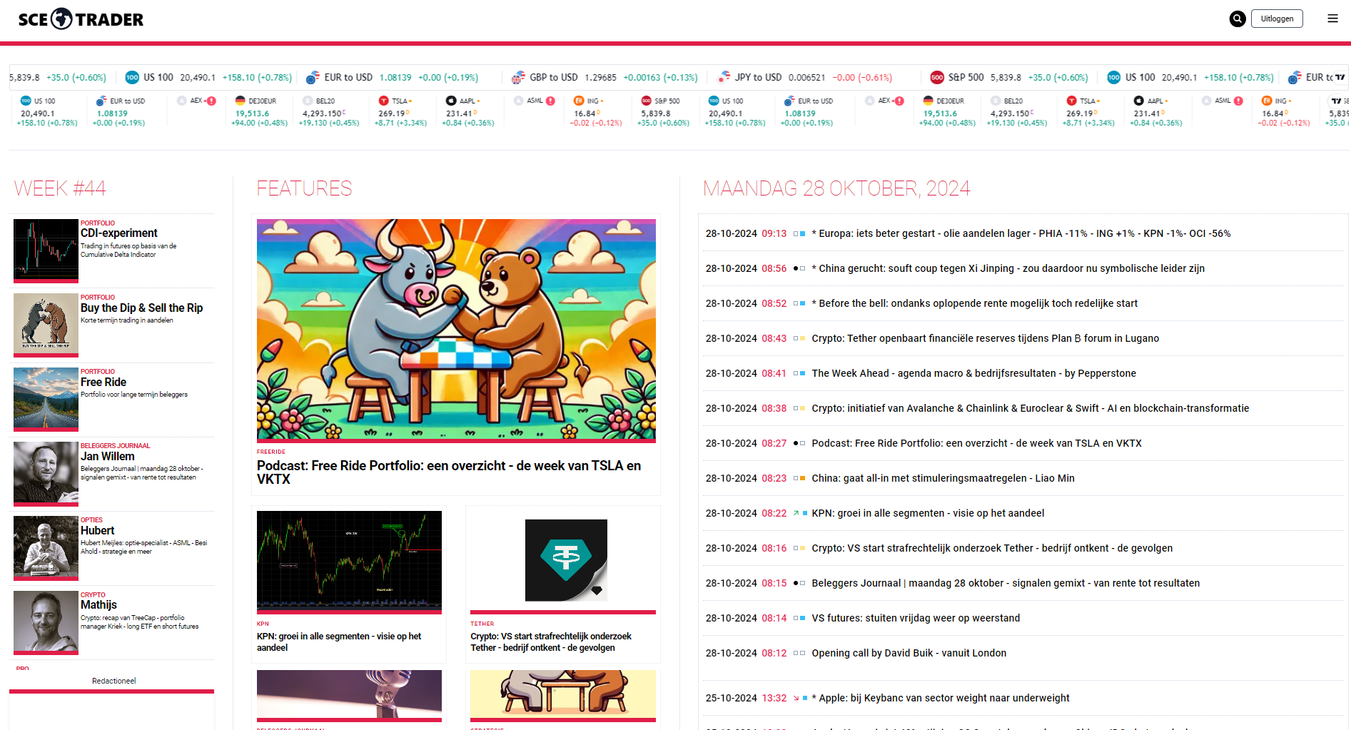Viewport: 1351px width, 730px height.
Task: Open the Tether logo feature thumbnail
Action: 563,561
